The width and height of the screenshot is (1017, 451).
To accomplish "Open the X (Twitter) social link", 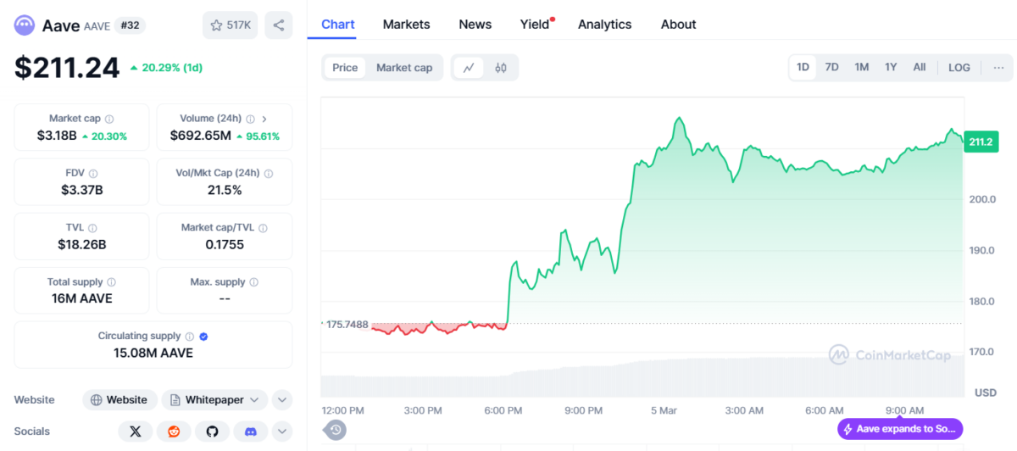I will pyautogui.click(x=136, y=432).
